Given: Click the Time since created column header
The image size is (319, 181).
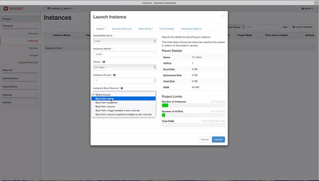Looking at the screenshot, I should pyautogui.click(x=276, y=35).
